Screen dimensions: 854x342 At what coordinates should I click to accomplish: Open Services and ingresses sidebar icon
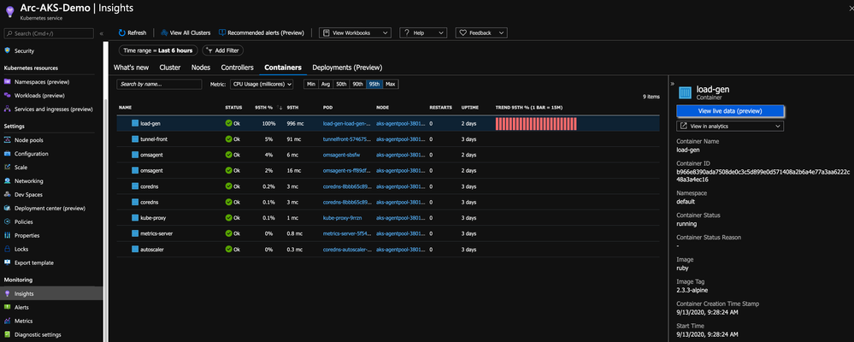point(8,109)
